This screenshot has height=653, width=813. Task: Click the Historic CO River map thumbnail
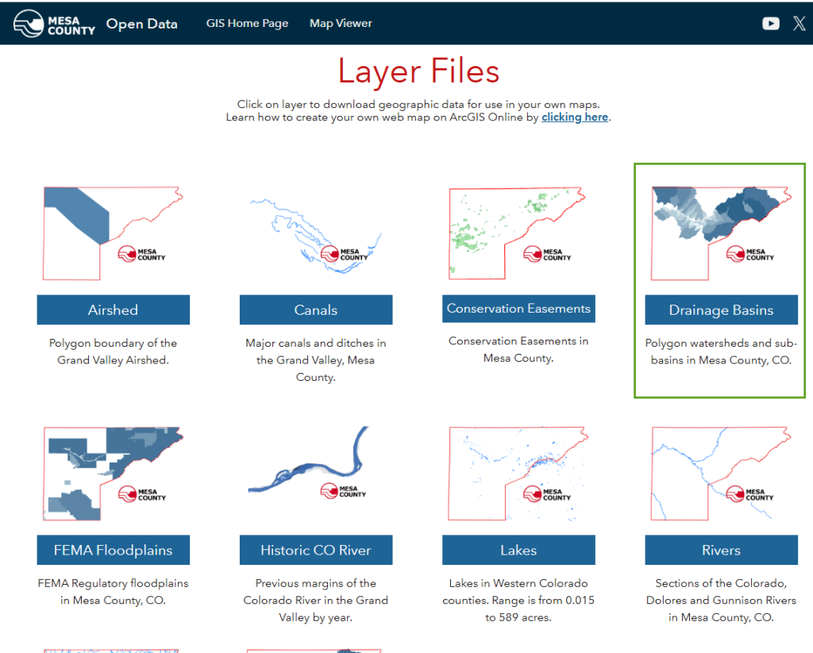315,474
